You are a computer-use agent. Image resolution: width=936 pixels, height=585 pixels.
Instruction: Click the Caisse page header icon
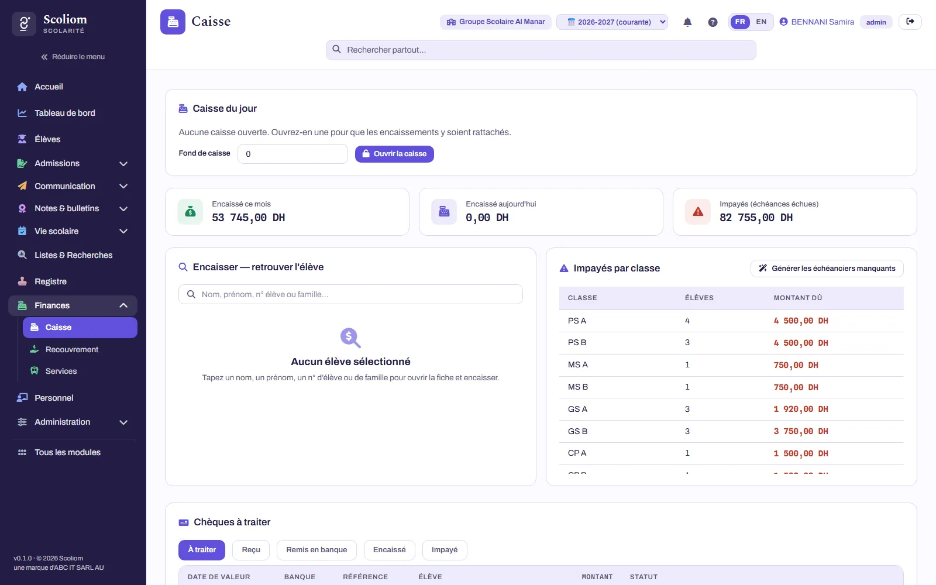tap(173, 22)
